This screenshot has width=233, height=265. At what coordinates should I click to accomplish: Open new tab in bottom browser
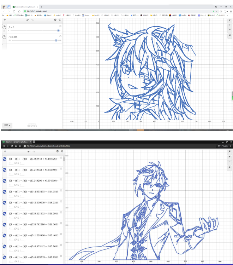pos(34,142)
